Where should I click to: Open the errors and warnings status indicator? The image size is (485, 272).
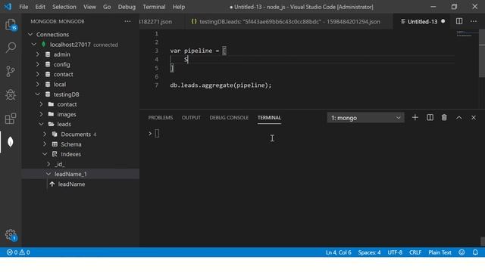(x=18, y=252)
